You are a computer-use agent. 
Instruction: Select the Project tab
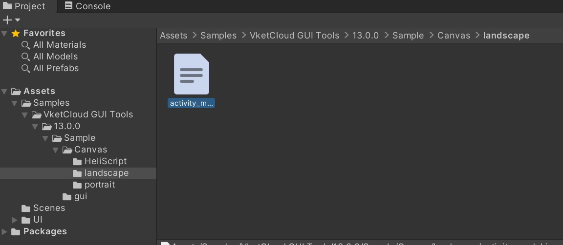pos(24,6)
